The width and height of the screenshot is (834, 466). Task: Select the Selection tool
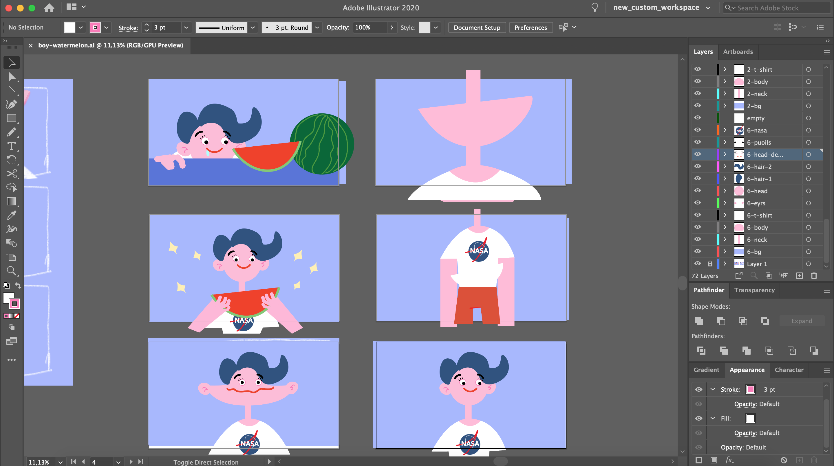pyautogui.click(x=11, y=62)
